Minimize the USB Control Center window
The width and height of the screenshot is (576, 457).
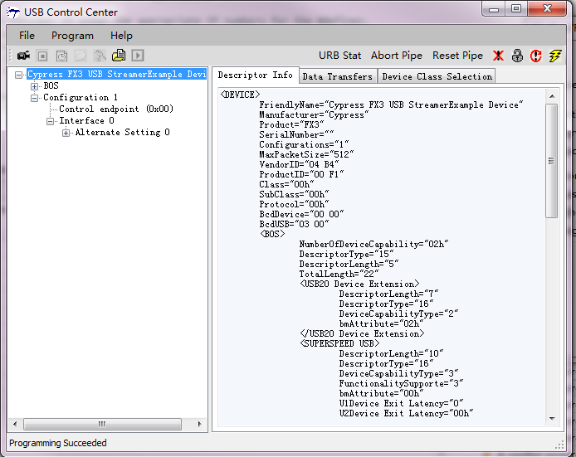click(x=494, y=9)
